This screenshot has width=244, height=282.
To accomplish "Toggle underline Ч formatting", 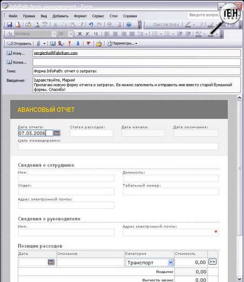I will pyautogui.click(x=95, y=34).
